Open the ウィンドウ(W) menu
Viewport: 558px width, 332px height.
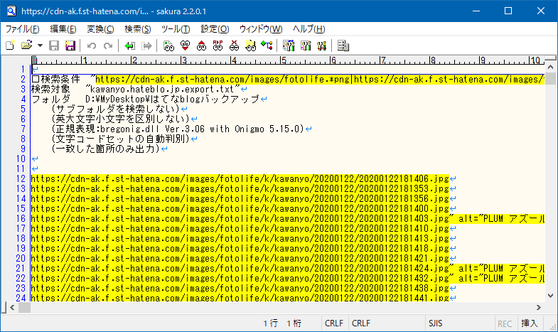click(x=261, y=29)
